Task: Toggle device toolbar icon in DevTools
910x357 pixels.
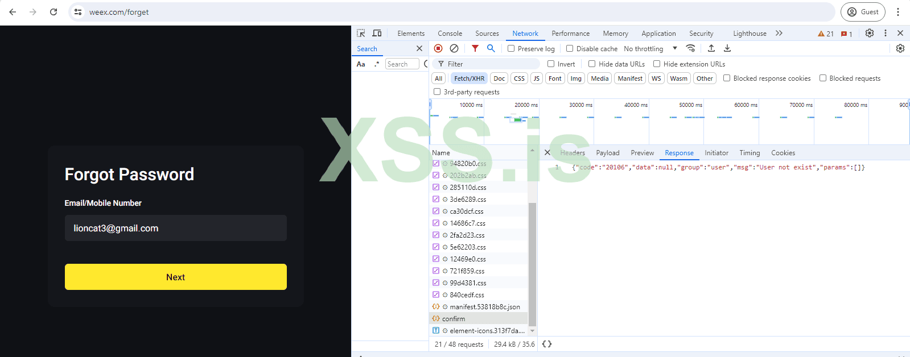Action: point(377,34)
